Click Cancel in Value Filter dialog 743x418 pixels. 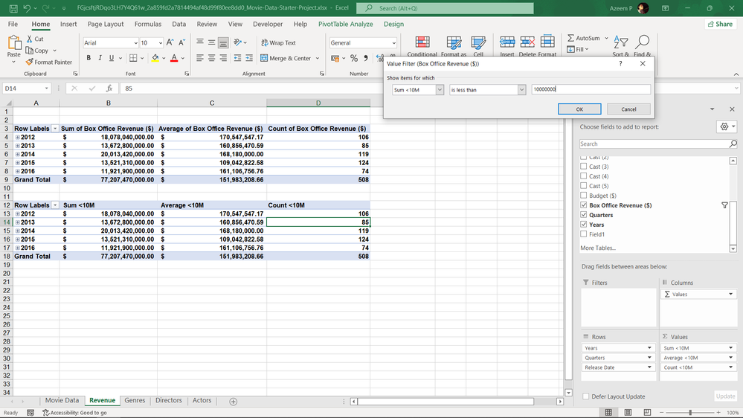click(628, 109)
